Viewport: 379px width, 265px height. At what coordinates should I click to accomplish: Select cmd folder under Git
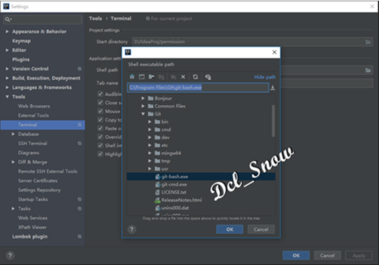pos(166,130)
